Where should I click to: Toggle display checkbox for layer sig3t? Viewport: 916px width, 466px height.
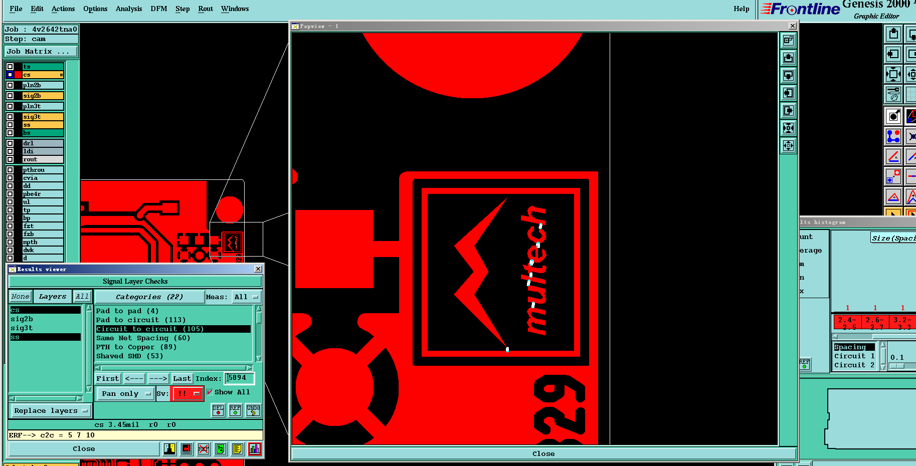pos(10,117)
